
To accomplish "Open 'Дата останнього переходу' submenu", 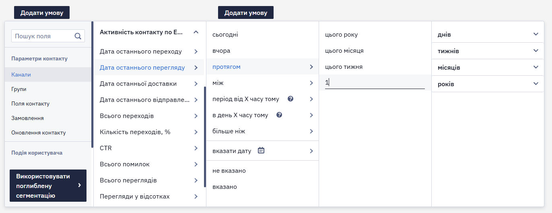I will tap(149, 52).
